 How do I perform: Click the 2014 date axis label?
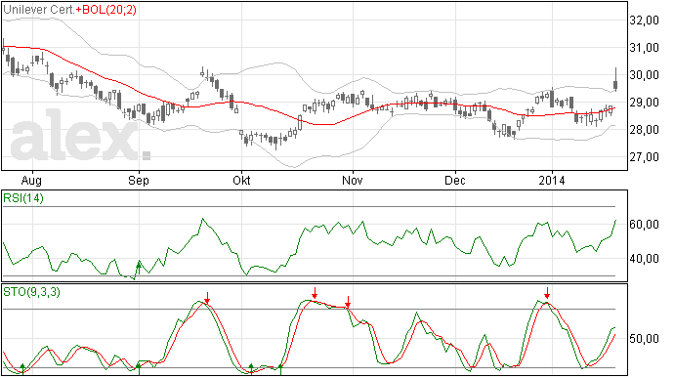click(552, 180)
